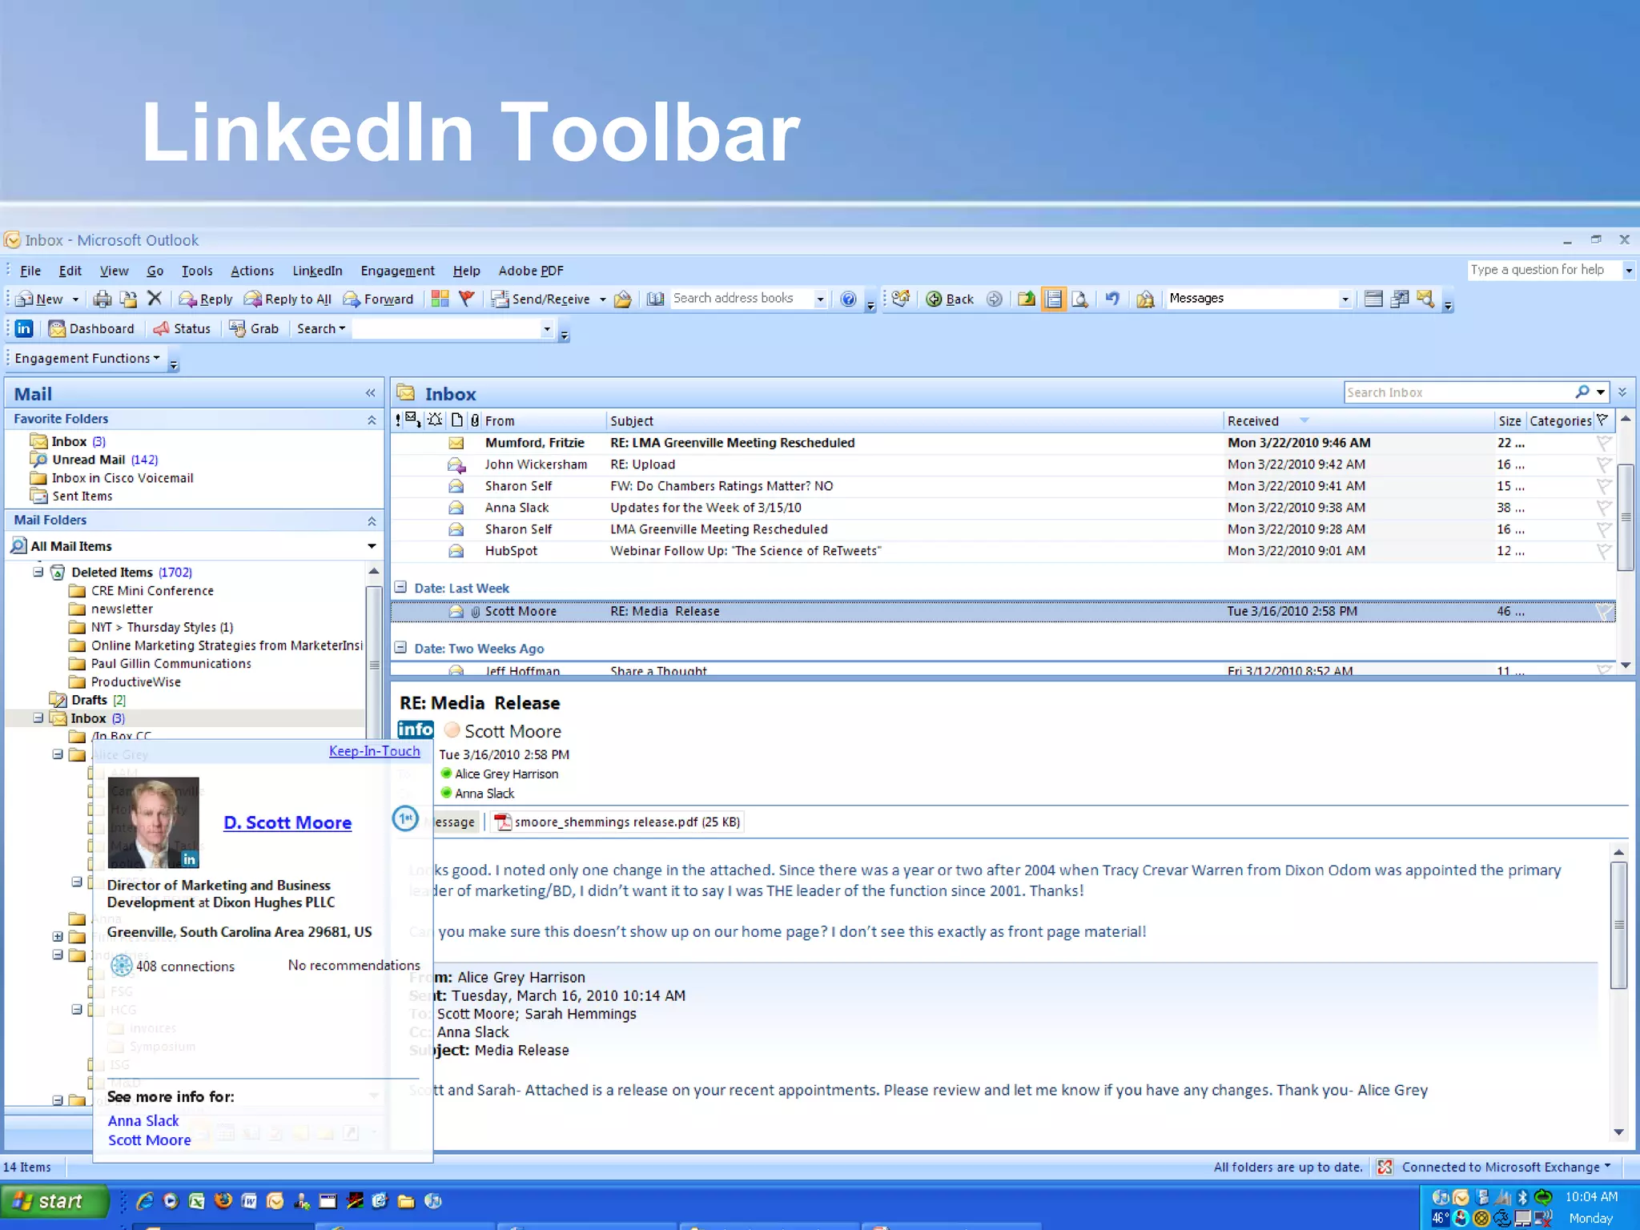The width and height of the screenshot is (1640, 1230).
Task: Click the Print icon in the toolbar
Action: [102, 299]
